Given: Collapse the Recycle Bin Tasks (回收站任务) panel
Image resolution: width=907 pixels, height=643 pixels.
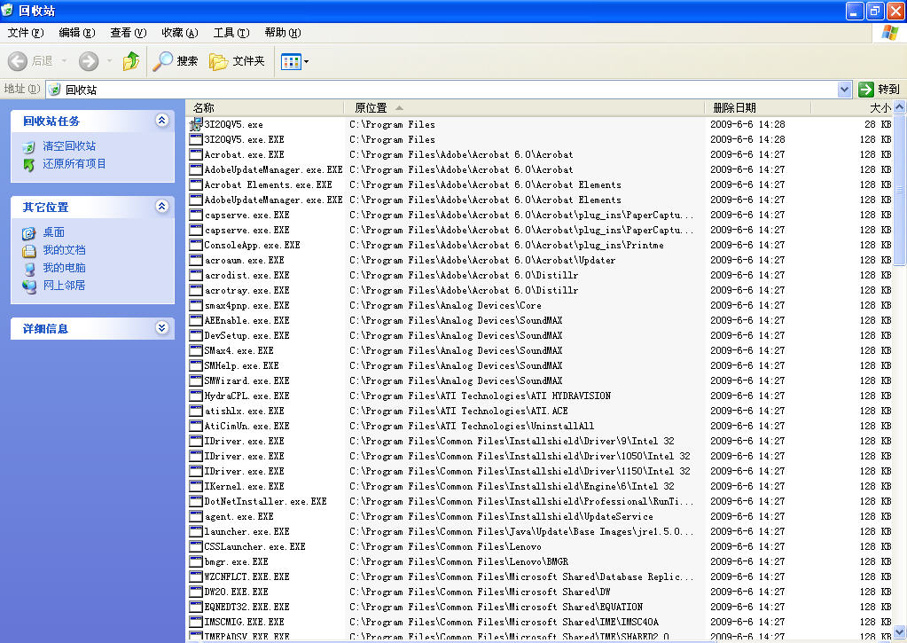Looking at the screenshot, I should click(162, 120).
